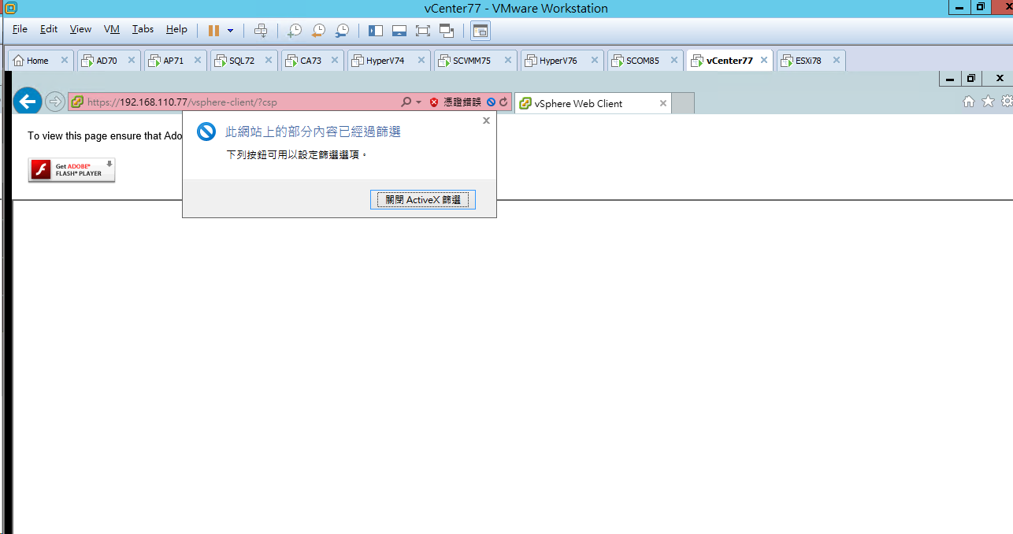1013x534 pixels.
Task: Close the SQL72 tab
Action: click(269, 60)
